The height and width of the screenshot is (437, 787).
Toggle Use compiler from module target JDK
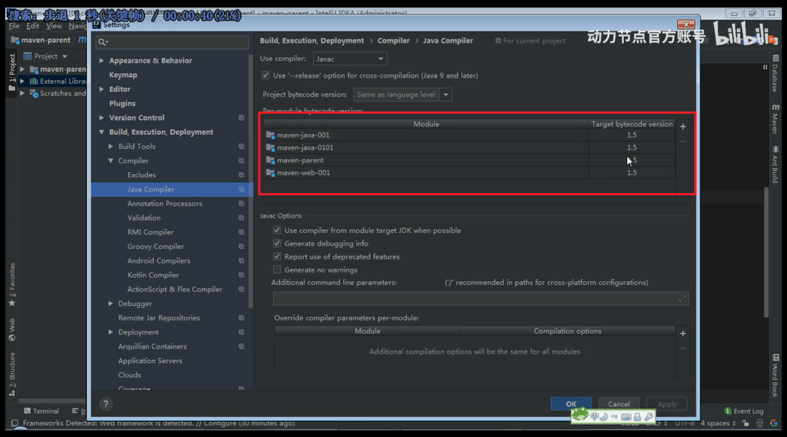pos(277,230)
